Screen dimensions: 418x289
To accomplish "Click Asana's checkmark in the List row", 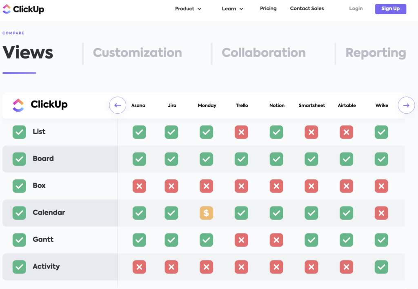I will 139,132.
